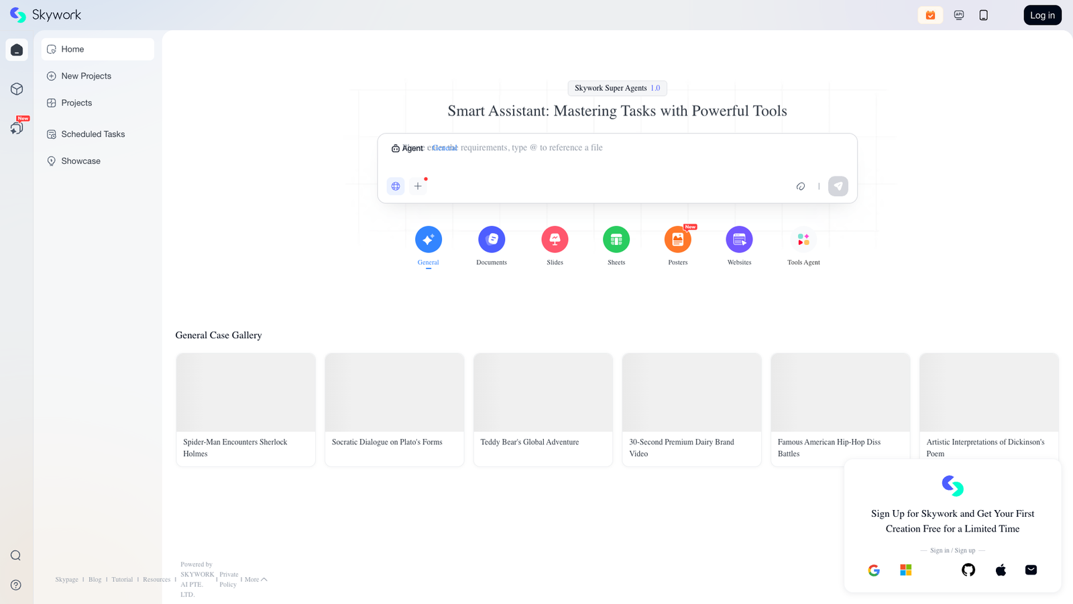Open the chat icon with the New badge
This screenshot has height=604, width=1073.
pos(17,128)
